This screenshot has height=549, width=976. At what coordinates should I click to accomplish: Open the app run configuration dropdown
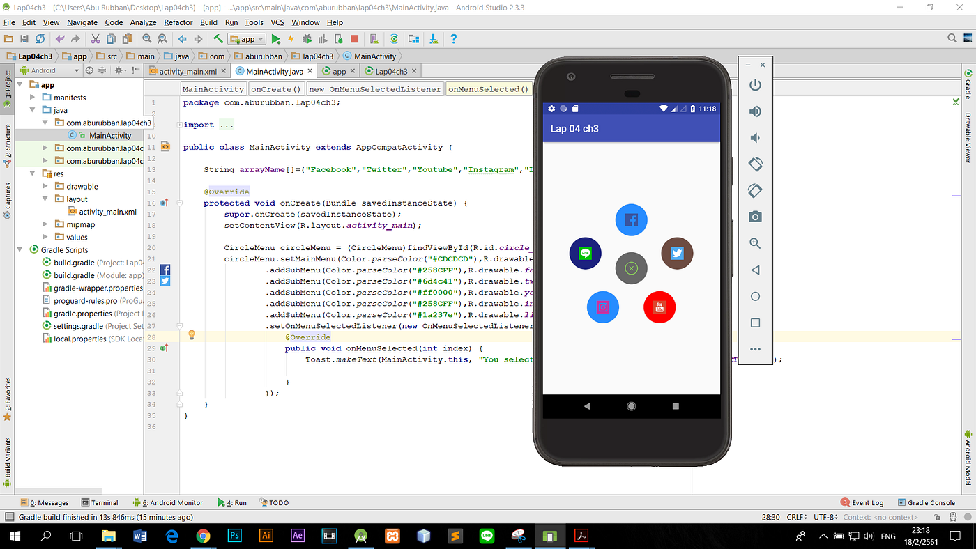pyautogui.click(x=246, y=39)
